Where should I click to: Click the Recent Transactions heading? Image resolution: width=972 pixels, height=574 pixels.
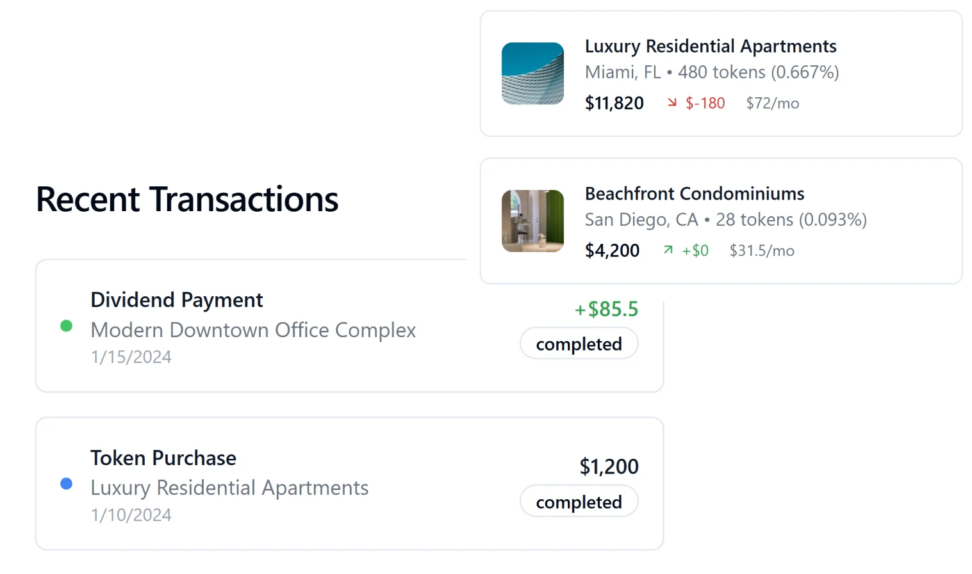187,200
